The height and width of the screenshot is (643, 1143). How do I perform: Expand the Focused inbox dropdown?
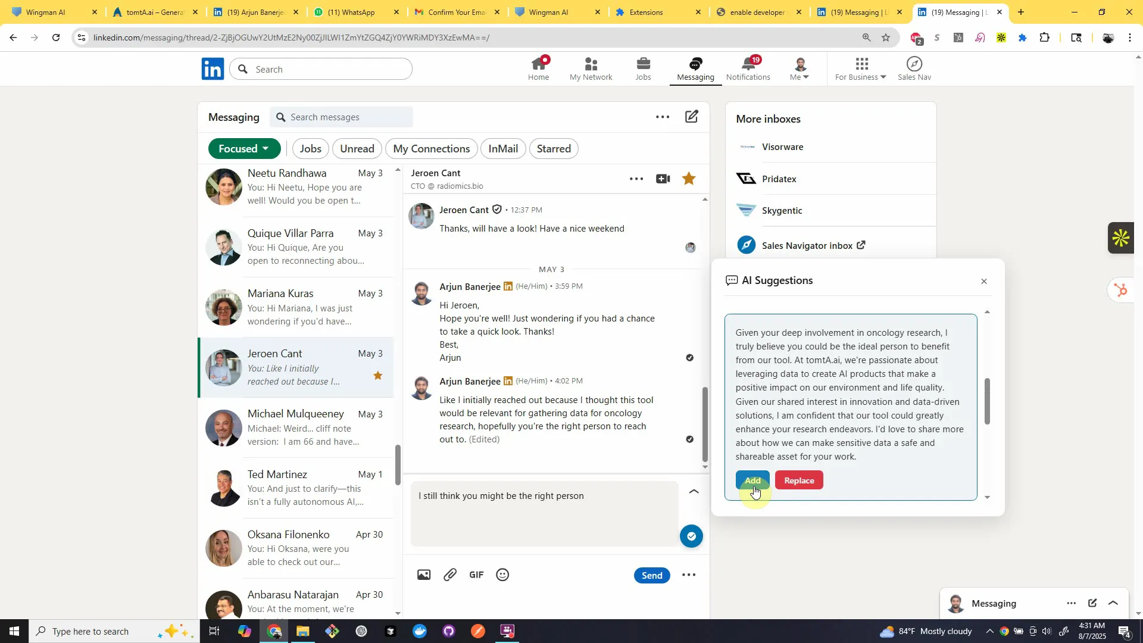[x=244, y=149]
